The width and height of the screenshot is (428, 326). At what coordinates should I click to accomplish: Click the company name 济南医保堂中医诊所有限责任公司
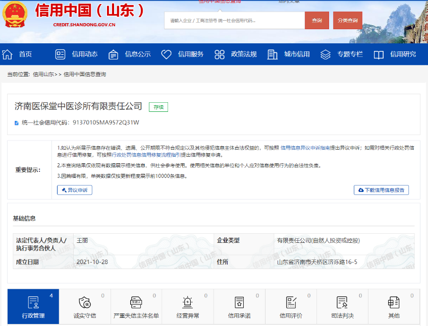[x=78, y=106]
